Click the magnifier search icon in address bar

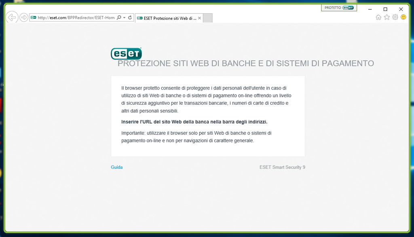(119, 18)
